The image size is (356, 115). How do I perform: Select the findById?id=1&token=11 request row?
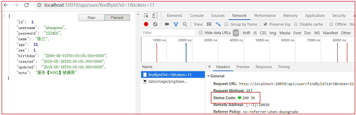(173, 75)
